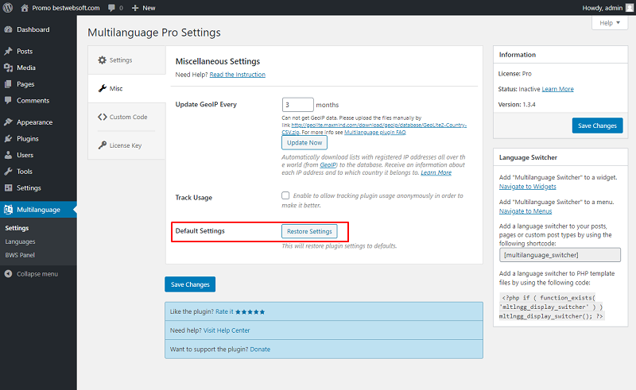Viewport: 636px width, 390px height.
Task: Click Save Changes in Information box
Action: pyautogui.click(x=597, y=125)
